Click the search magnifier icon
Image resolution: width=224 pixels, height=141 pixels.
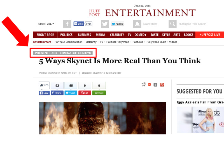click(x=172, y=24)
